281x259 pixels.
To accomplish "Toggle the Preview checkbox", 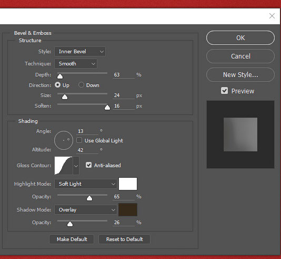I will tap(224, 91).
